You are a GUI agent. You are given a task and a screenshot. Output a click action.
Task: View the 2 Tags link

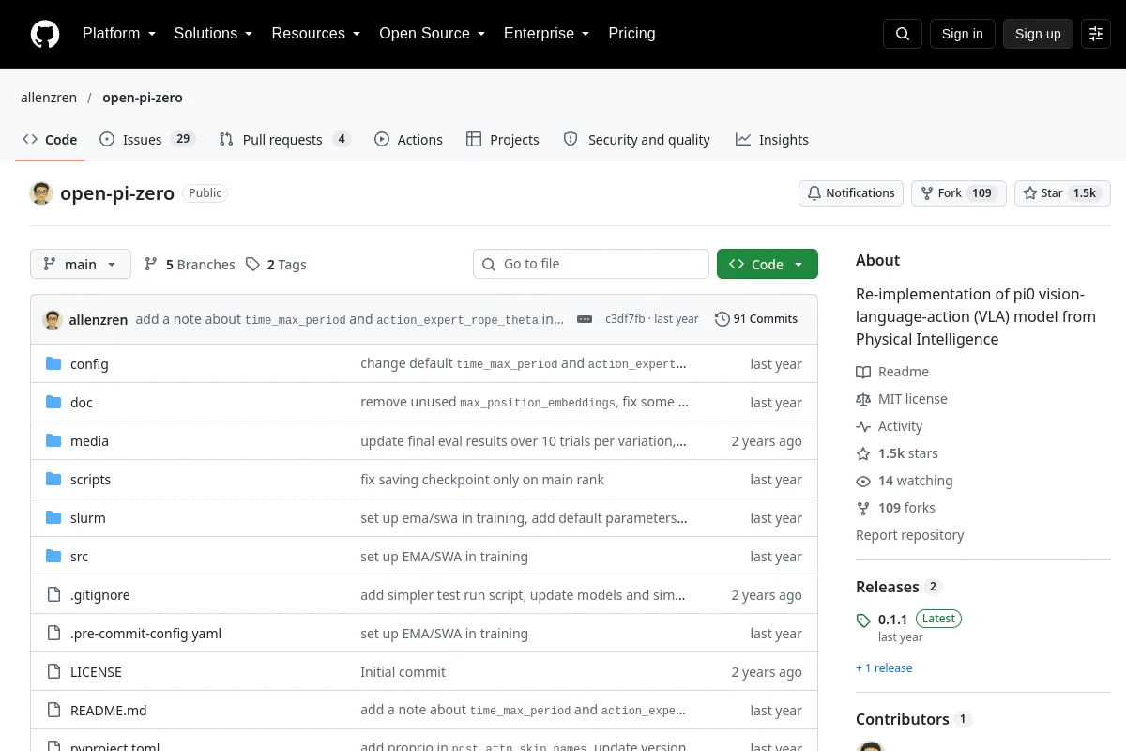click(x=276, y=265)
